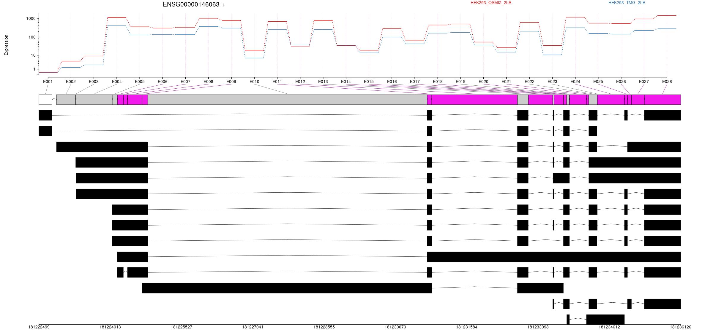Click the long grey intron region of gene model
The image size is (713, 332).
tap(287, 100)
